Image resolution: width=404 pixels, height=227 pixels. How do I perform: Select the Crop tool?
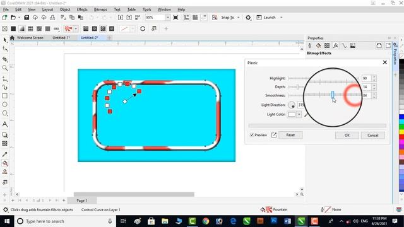(x=4, y=59)
